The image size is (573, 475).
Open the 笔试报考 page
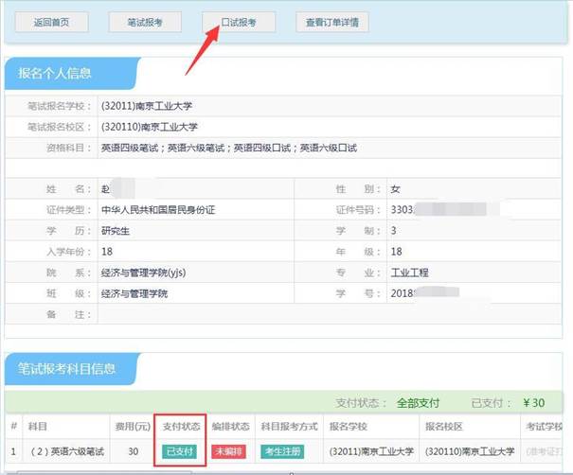[145, 22]
